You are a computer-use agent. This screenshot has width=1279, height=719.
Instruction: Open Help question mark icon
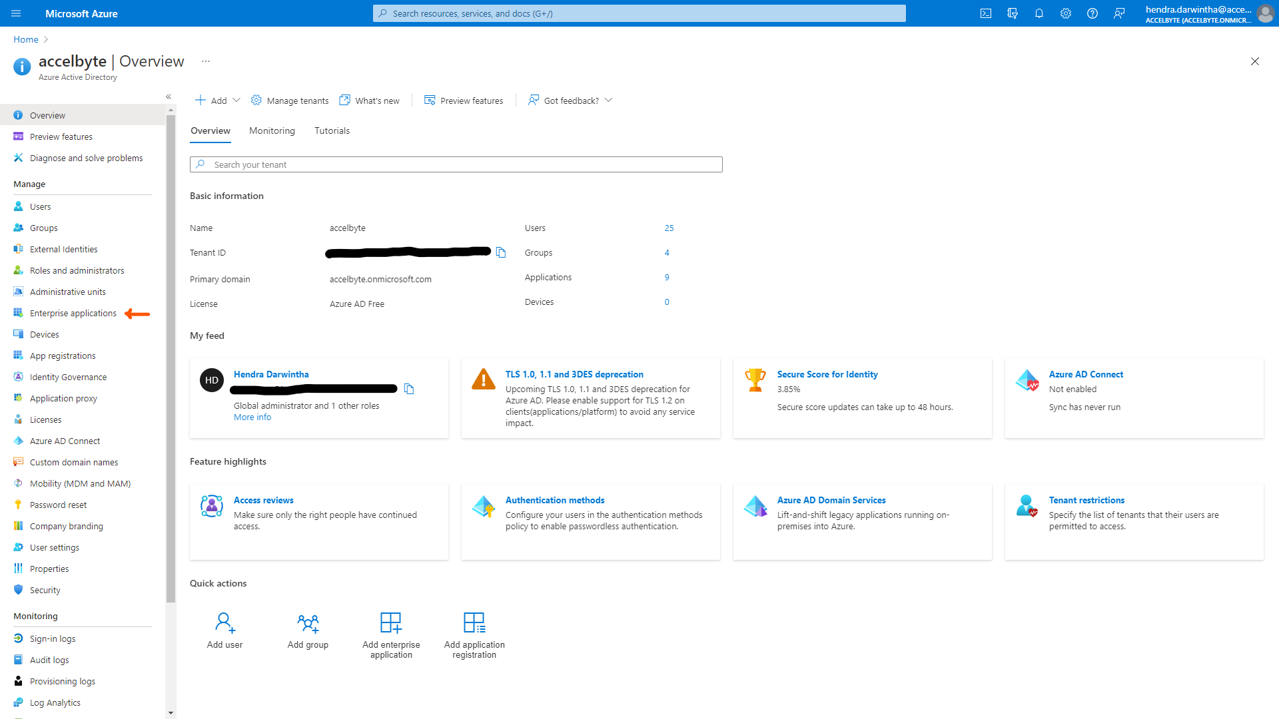pos(1092,13)
